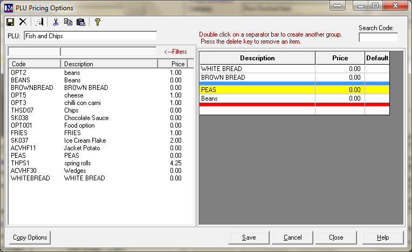Click the blue separator bar

click(x=294, y=83)
